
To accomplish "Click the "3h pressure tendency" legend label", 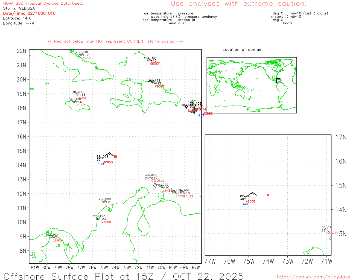I will point(197,17).
